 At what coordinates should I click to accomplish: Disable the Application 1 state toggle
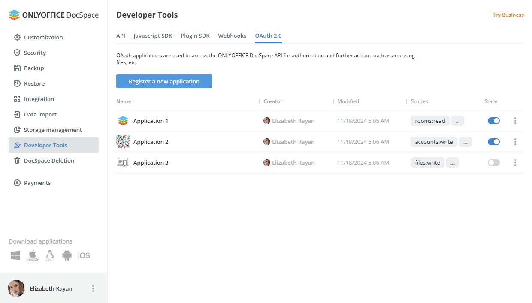coord(494,121)
